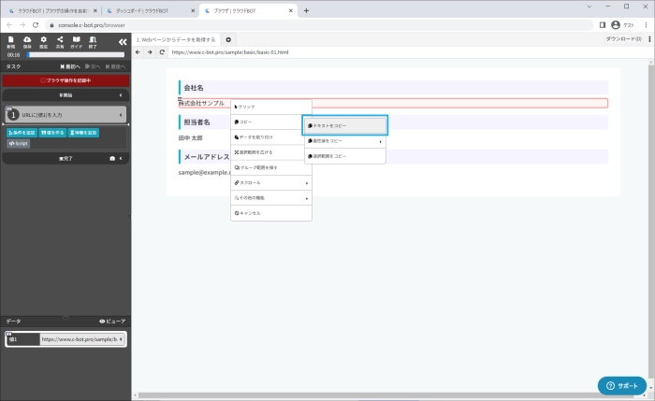
Task: Choose データを取り付け in context menu
Action: (271, 136)
